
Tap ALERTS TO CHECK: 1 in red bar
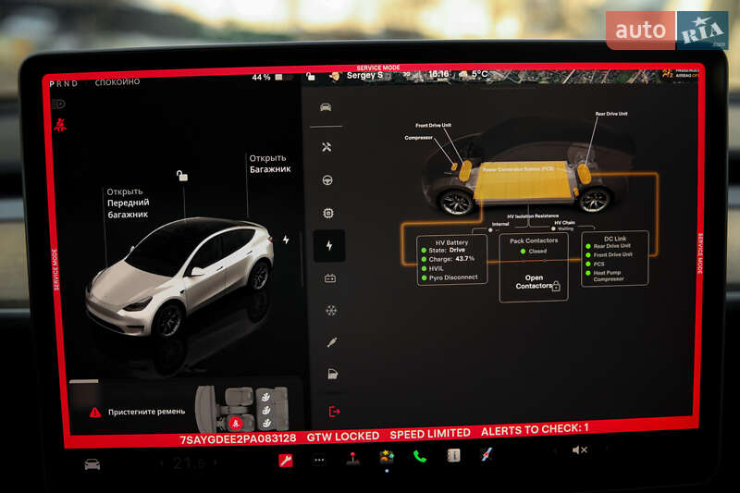pyautogui.click(x=535, y=429)
